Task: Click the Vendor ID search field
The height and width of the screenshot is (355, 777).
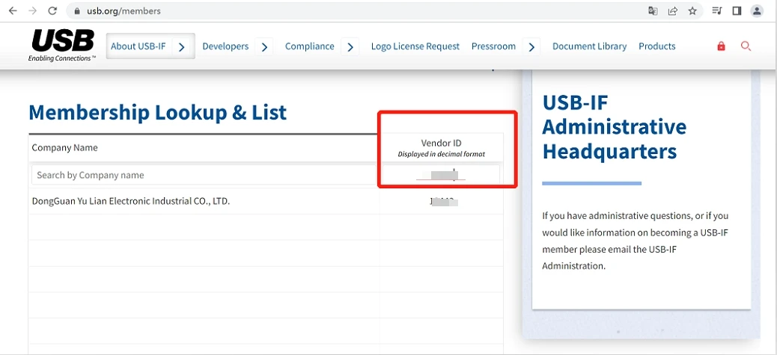Action: [x=441, y=175]
